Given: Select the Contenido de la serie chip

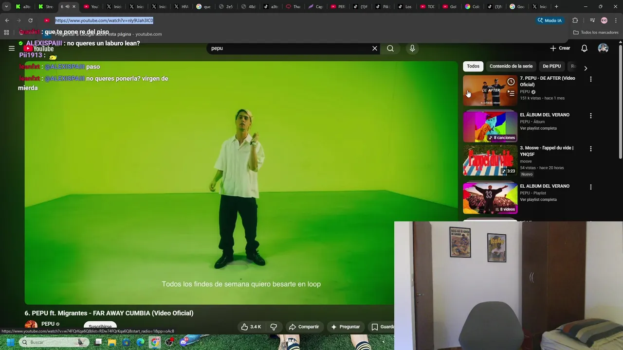Looking at the screenshot, I should coord(511,66).
